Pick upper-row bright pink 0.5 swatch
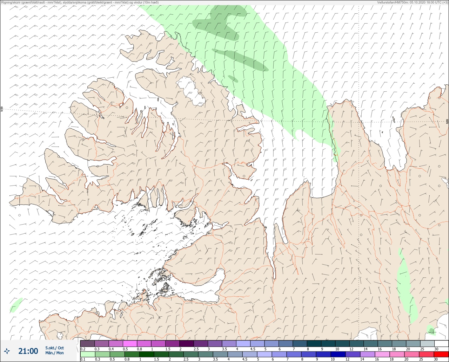The height and width of the screenshot is (362, 449). [x=130, y=343]
